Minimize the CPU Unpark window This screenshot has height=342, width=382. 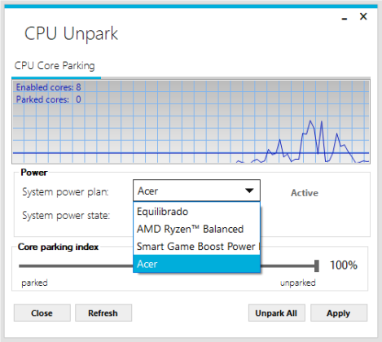click(345, 19)
